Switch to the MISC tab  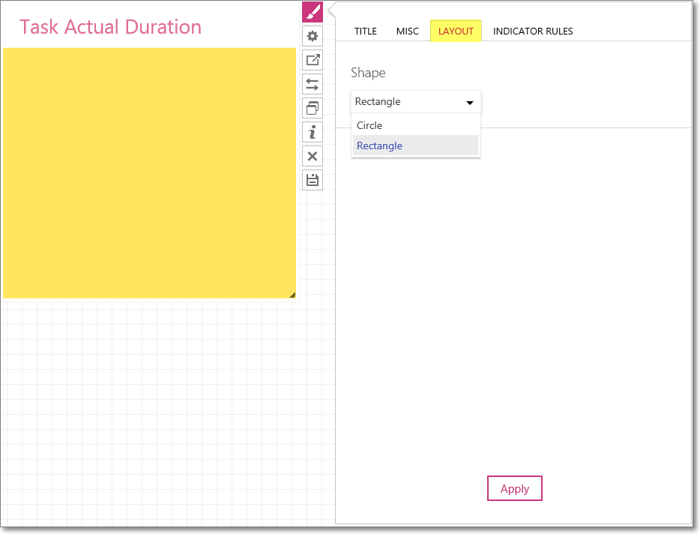pyautogui.click(x=408, y=31)
